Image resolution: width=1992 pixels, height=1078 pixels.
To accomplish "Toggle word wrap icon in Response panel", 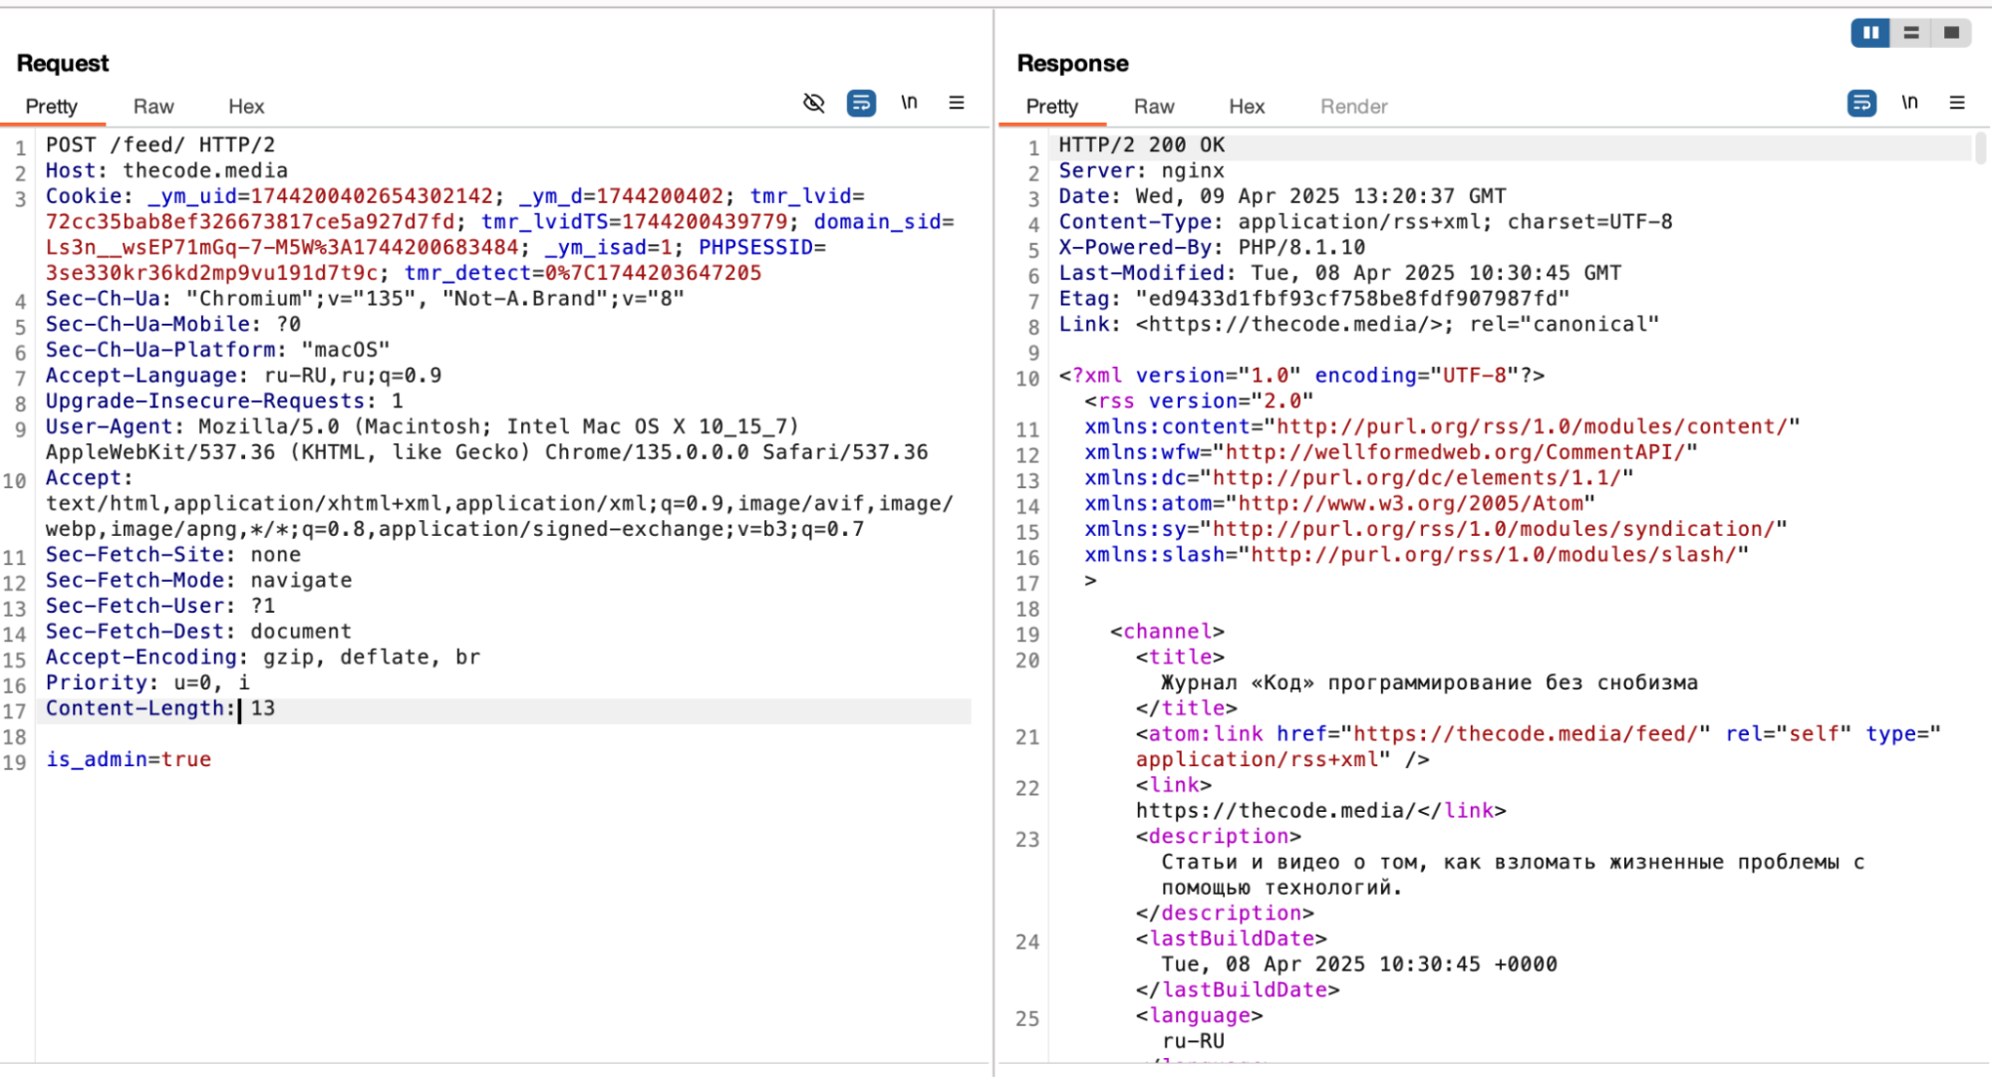I will point(1861,103).
